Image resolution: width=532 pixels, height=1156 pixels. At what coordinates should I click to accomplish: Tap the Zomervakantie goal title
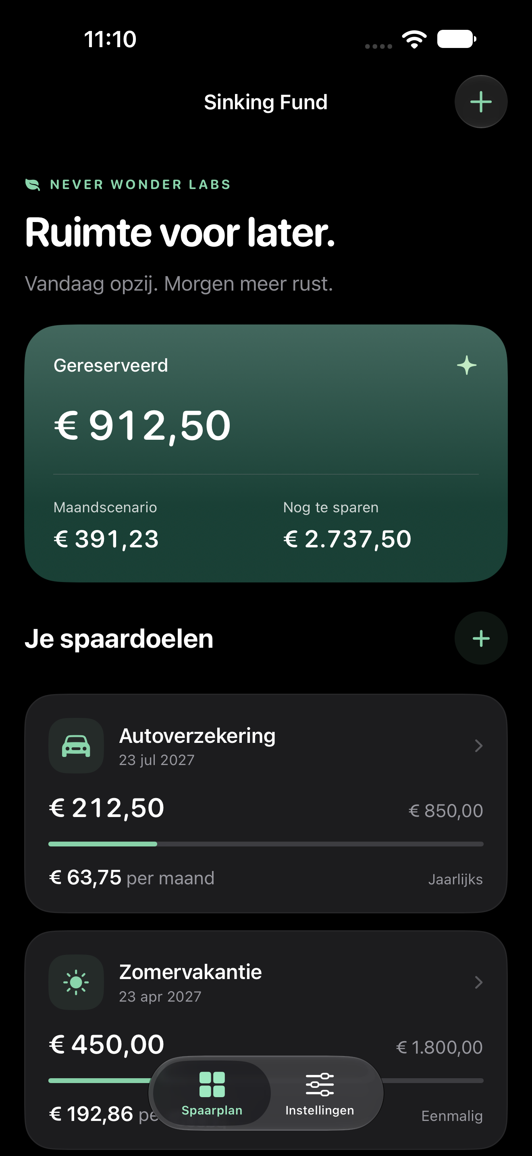point(190,972)
